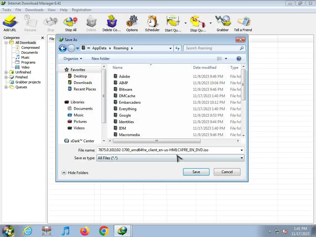Click the search magnifier icon in Search Roaming
The height and width of the screenshot is (237, 316).
coord(242,48)
